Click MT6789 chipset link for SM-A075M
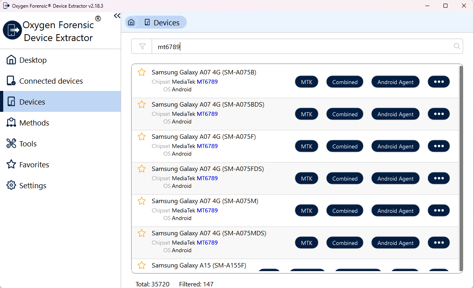This screenshot has width=474, height=288. tap(207, 210)
